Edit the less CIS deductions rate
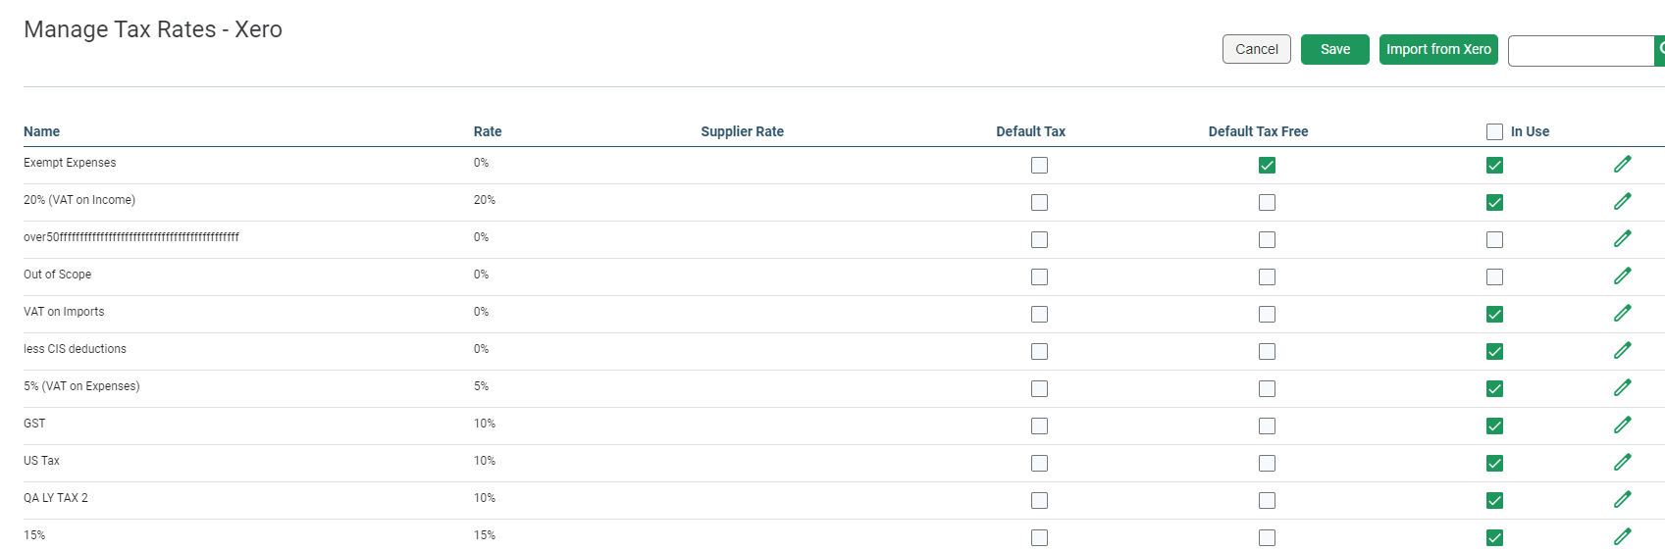1665x551 pixels. [x=1623, y=350]
